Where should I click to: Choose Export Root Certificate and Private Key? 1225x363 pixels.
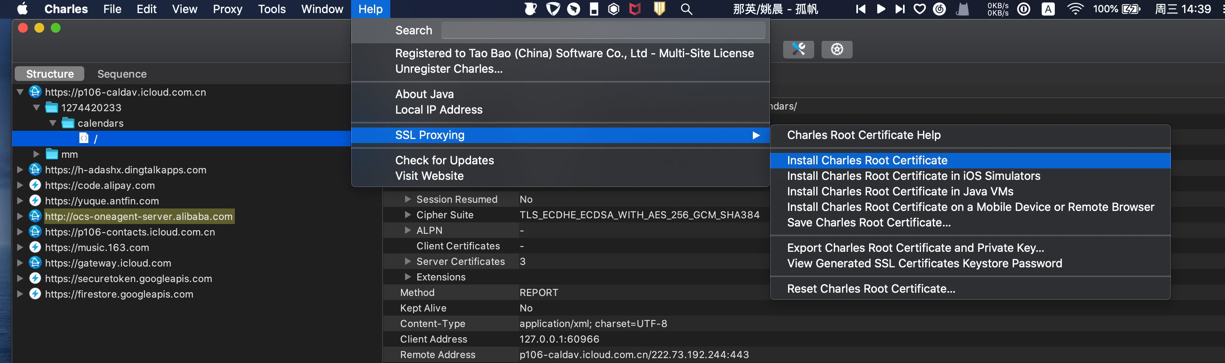[970, 248]
